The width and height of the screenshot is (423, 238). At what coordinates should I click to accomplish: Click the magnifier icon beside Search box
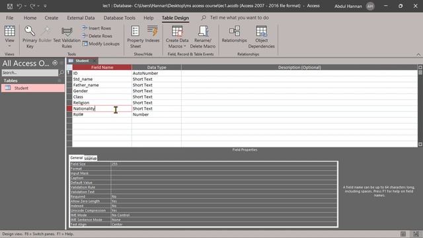(x=61, y=73)
